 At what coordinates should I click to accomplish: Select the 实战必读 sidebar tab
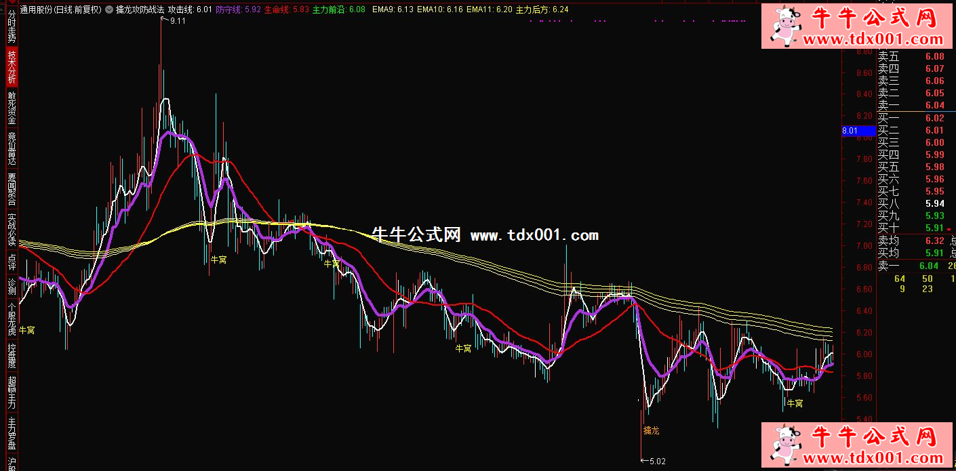point(11,230)
